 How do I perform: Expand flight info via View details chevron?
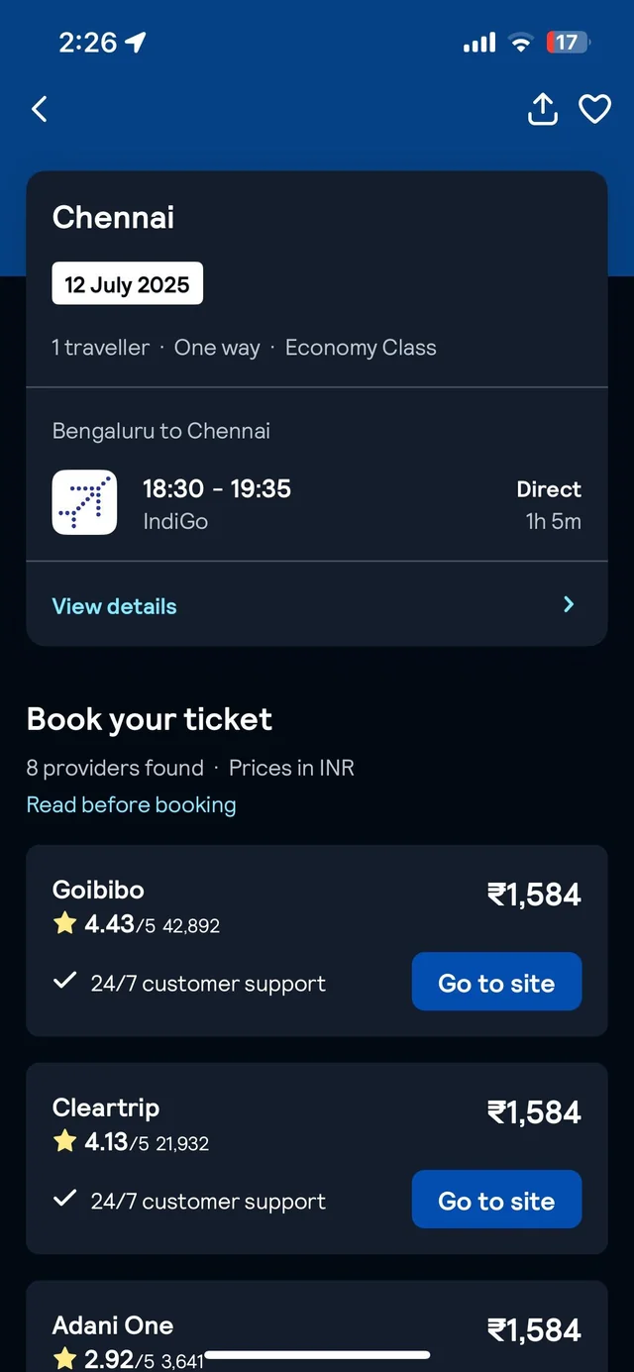[569, 604]
